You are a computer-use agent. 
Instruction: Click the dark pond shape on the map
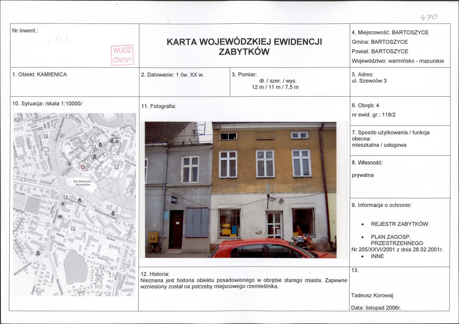[x=75, y=267]
